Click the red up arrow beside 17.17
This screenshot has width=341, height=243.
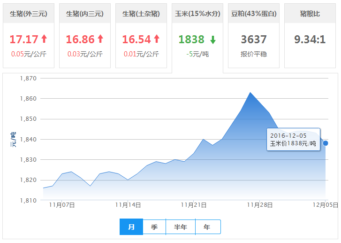click(44, 39)
